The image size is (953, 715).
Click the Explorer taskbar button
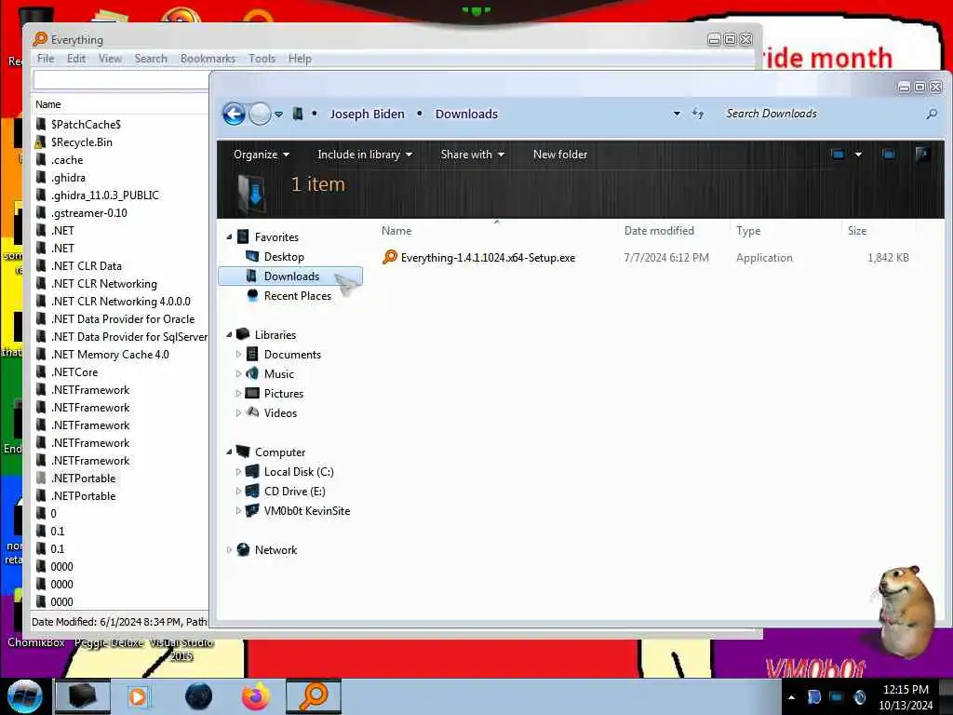[83, 696]
